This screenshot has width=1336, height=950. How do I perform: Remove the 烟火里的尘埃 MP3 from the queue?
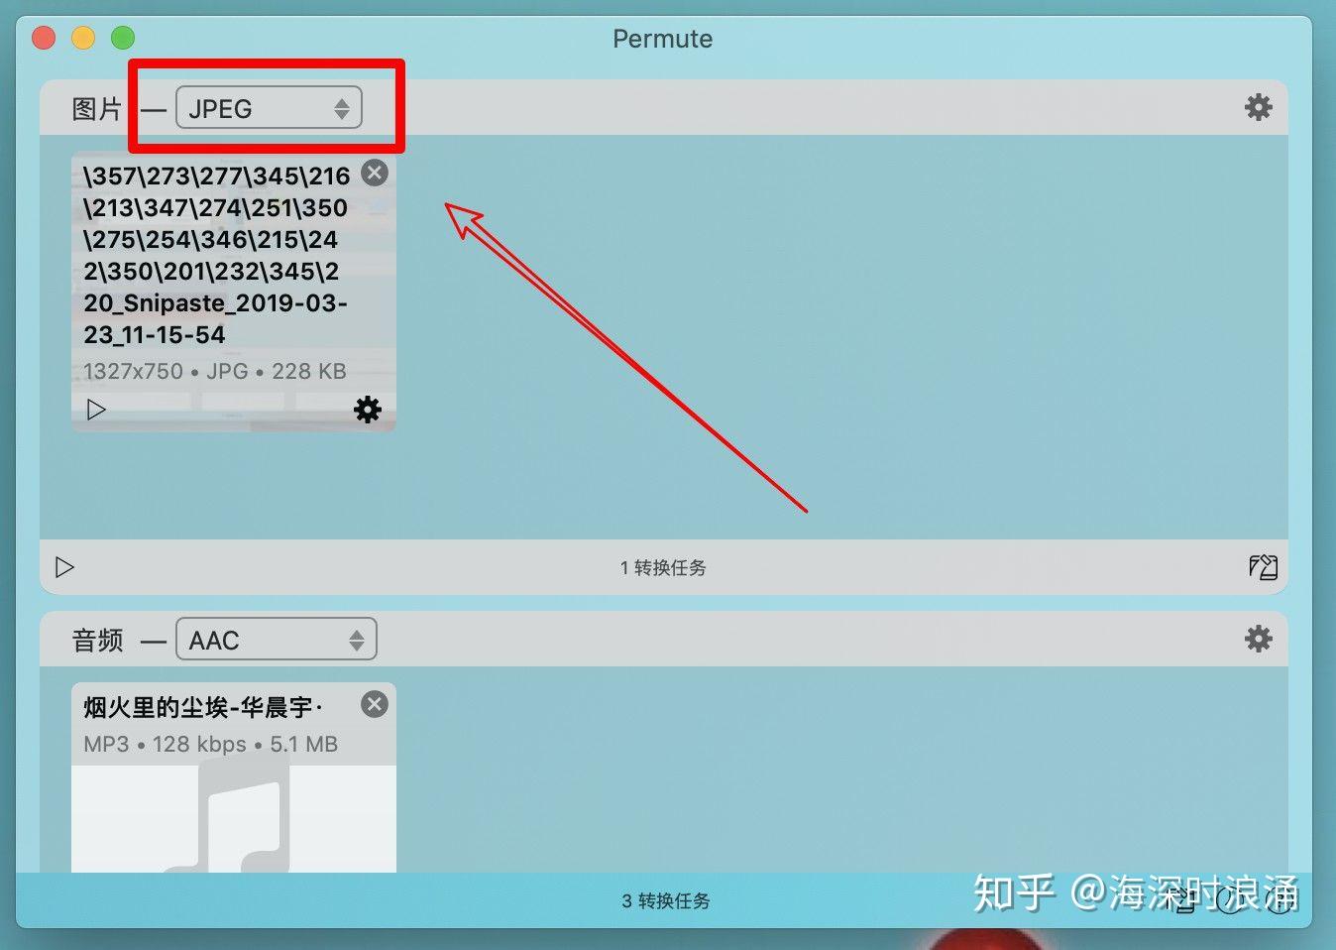pos(374,704)
